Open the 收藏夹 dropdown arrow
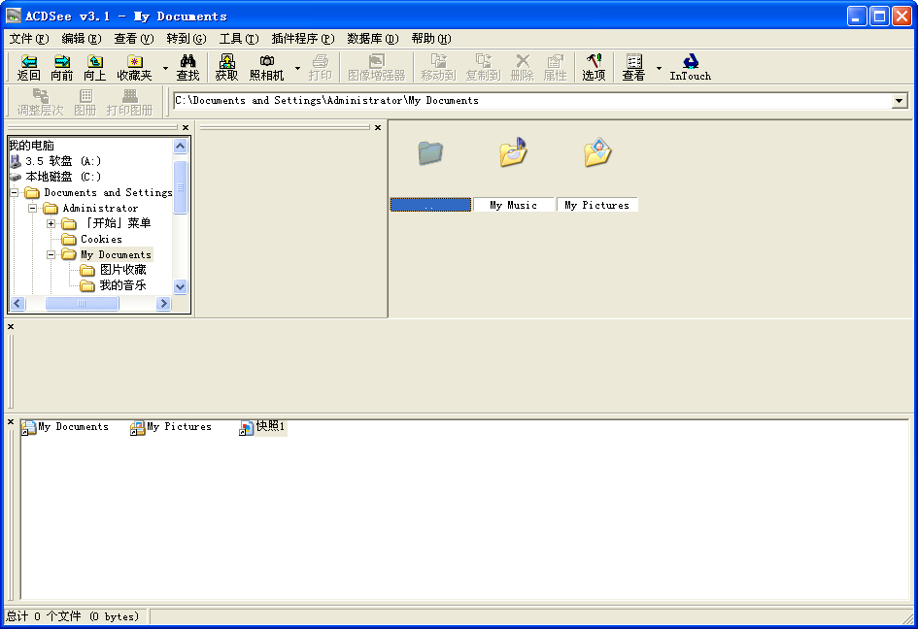 (x=165, y=68)
